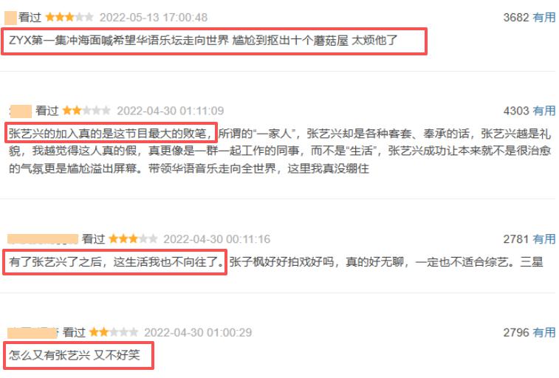Open the fourth reviewer's blurred username
This screenshot has width=559, height=378.
[x=32, y=333]
